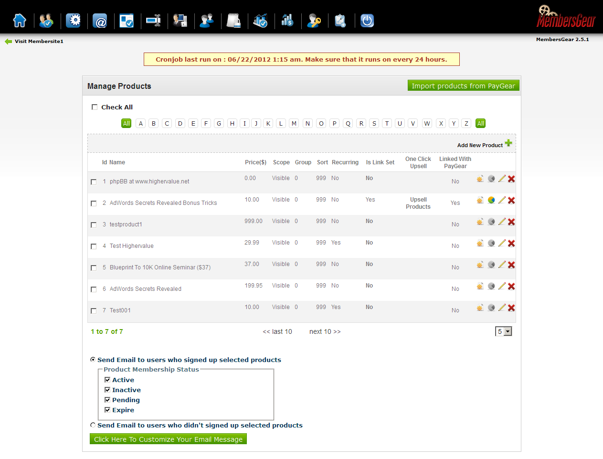Screen dimensions: 603x459
Task: Click the text field cursor toolbar icon
Action: [x=153, y=21]
